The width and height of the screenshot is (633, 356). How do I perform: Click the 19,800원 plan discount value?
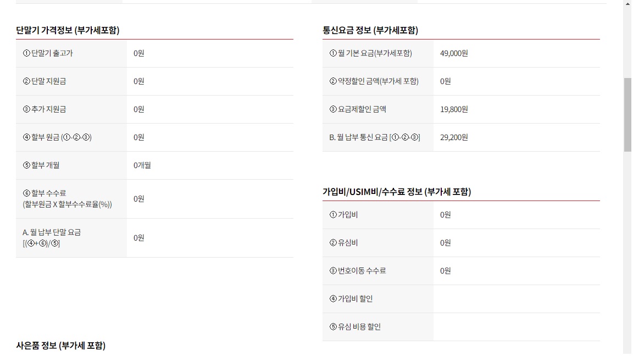pyautogui.click(x=454, y=109)
